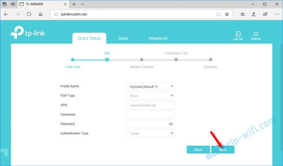283x166 pixels.
Task: Add page to favorites with star icon
Action: pos(227,14)
